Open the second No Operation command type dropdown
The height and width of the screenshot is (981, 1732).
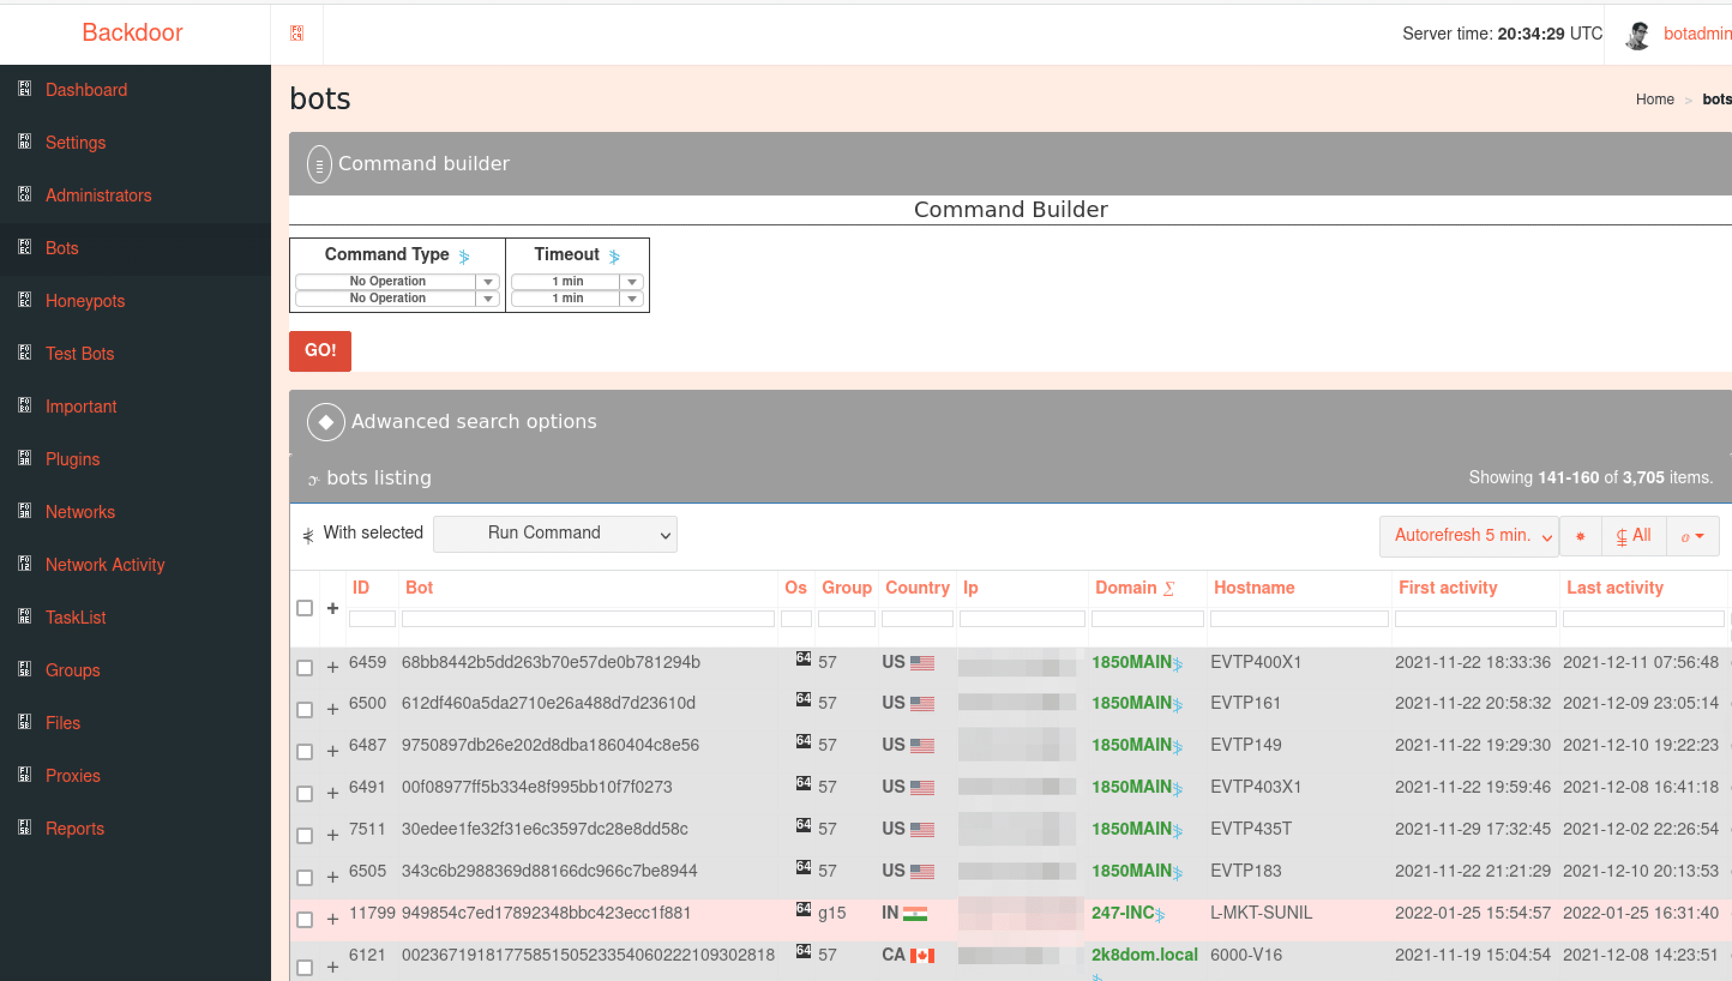click(x=397, y=299)
